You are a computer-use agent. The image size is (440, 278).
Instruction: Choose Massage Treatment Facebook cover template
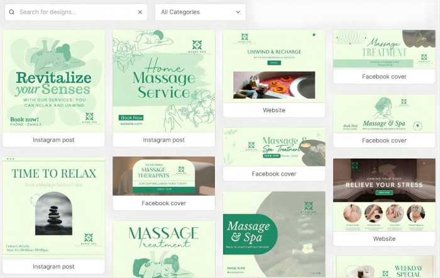384,50
